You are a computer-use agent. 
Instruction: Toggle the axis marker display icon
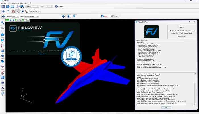click(18, 11)
